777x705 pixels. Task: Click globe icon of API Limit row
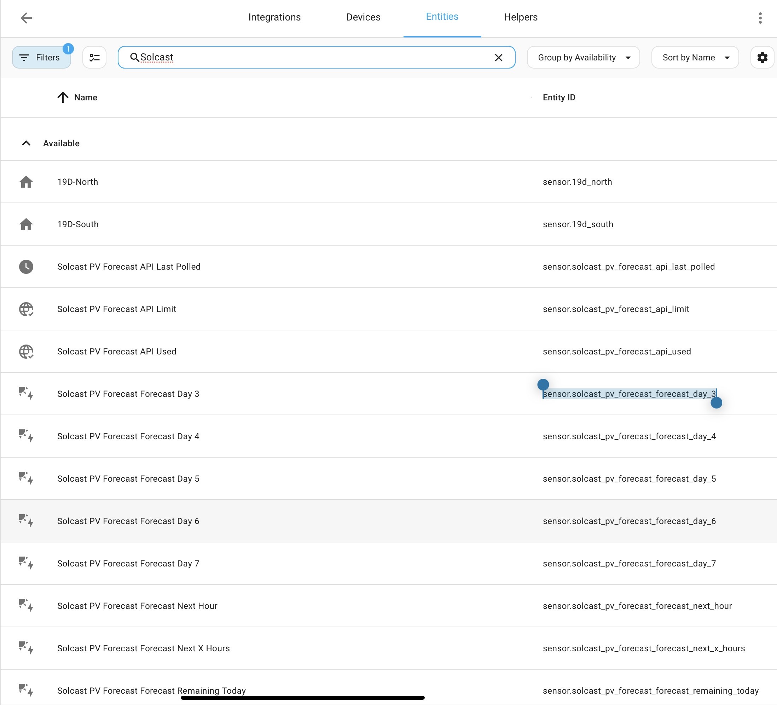(26, 309)
